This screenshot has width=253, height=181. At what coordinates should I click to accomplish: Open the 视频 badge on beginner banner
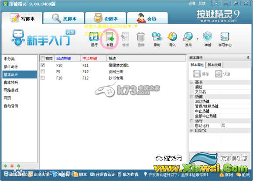point(70,32)
